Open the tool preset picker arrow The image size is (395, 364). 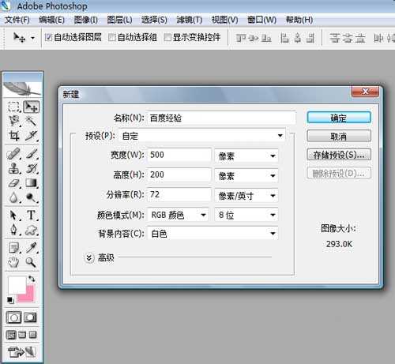click(32, 38)
